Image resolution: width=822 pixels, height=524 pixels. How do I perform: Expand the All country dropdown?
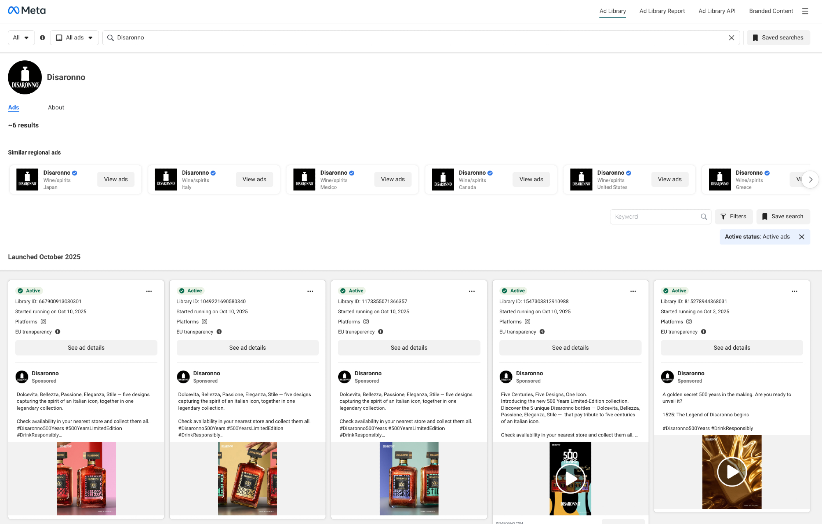click(x=21, y=38)
